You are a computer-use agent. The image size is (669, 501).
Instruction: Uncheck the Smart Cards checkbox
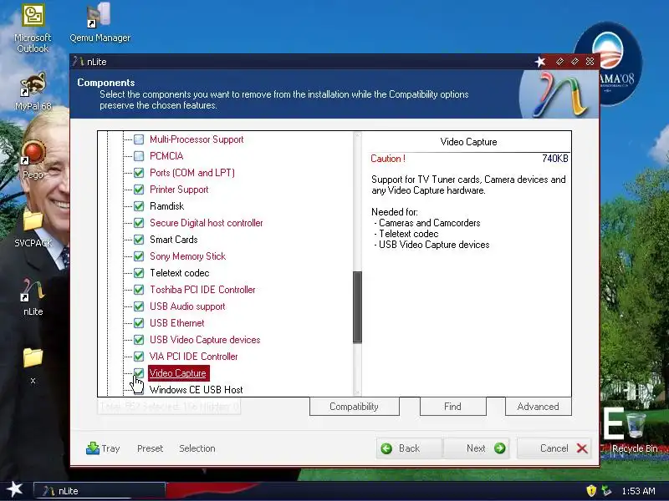[139, 240]
